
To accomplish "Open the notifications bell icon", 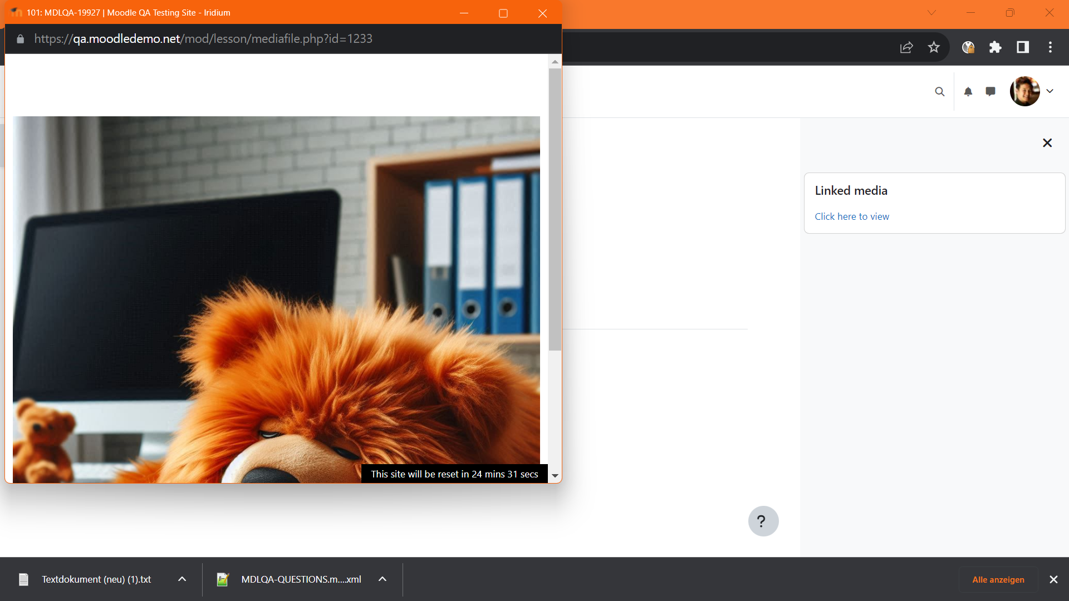I will pos(968,92).
